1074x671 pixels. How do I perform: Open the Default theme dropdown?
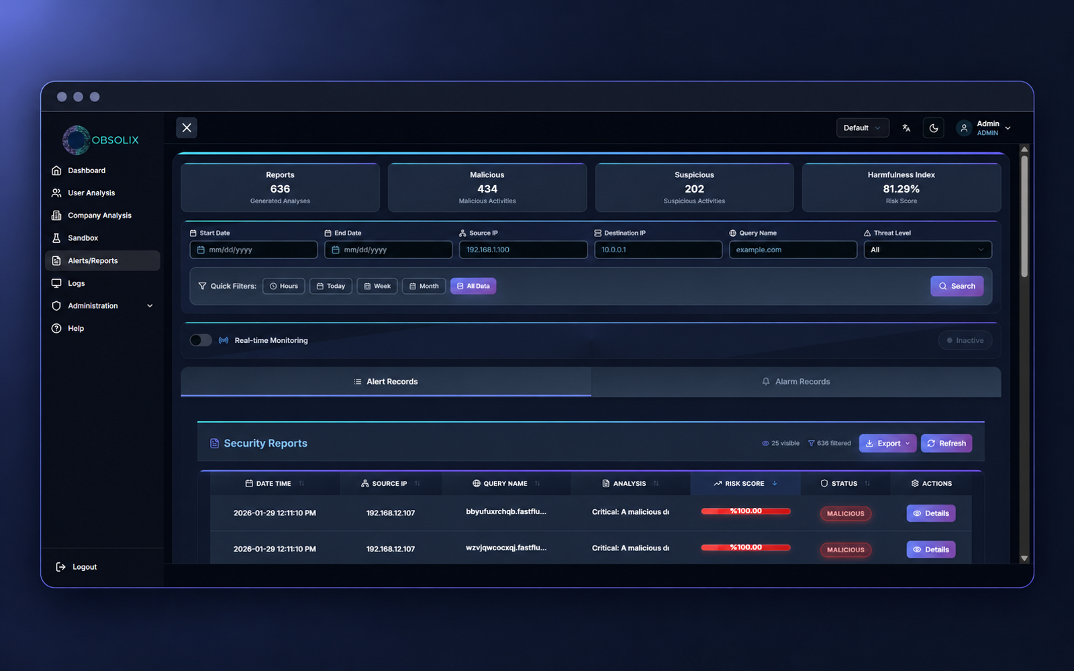point(863,127)
